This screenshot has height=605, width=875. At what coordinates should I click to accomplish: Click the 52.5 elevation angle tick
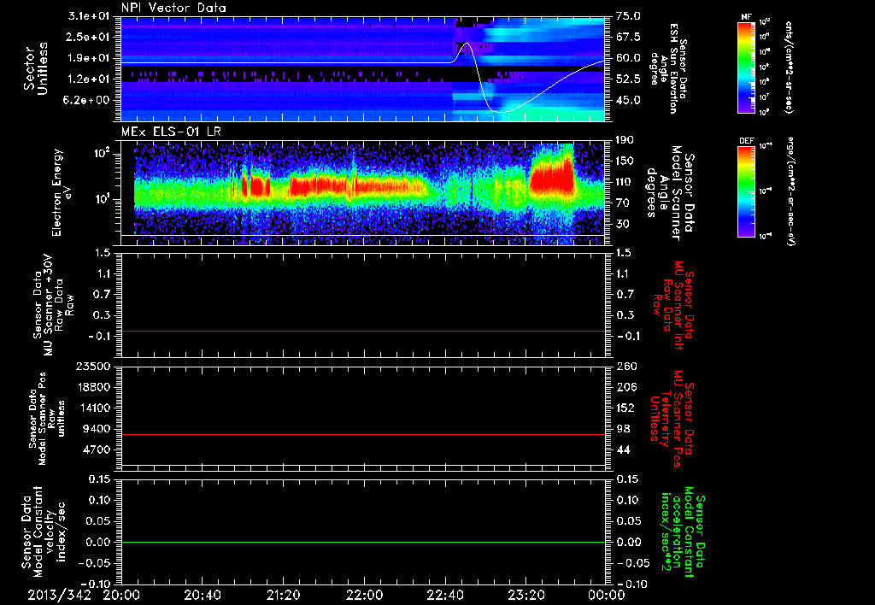628,79
